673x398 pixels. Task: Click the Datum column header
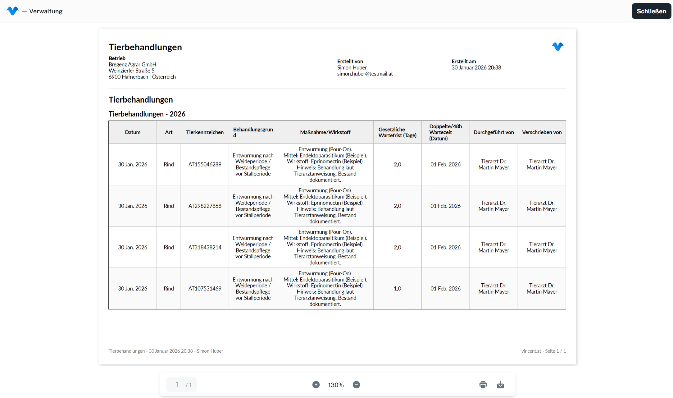point(133,132)
